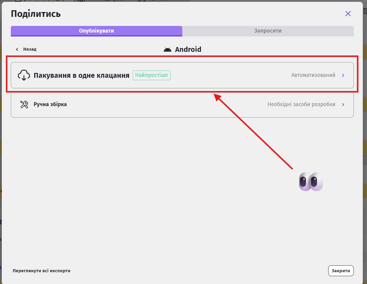Choose the Ручна збірка option text
This screenshot has width=367, height=284.
(x=50, y=104)
